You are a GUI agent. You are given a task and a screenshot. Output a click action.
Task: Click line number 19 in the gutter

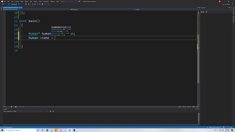(x=16, y=51)
